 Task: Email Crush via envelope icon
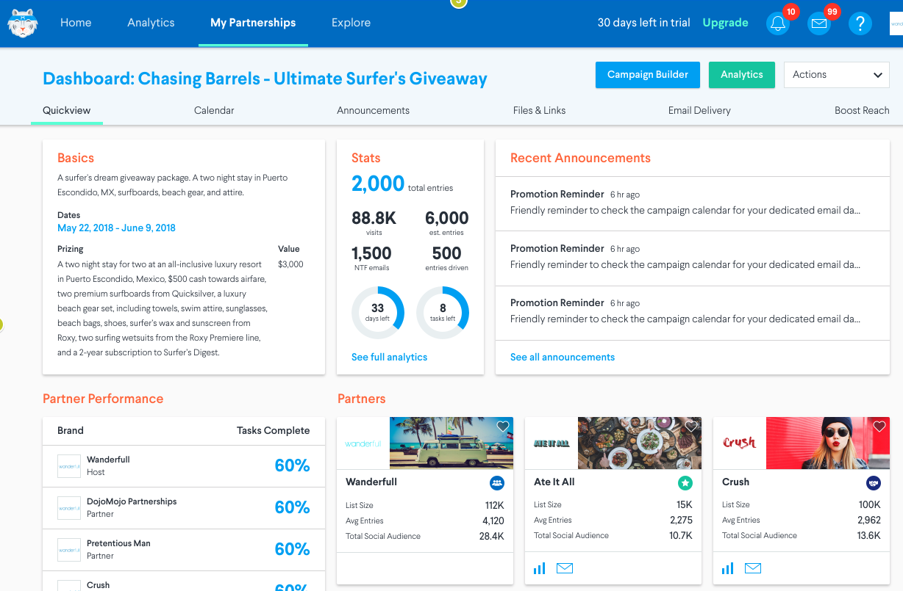(753, 568)
